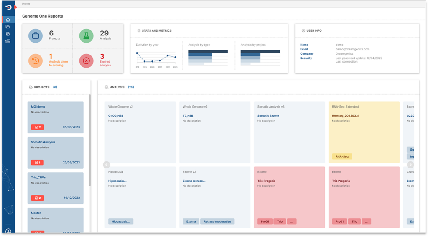This screenshot has width=428, height=236.
Task: Open the MGI demo project card
Action: [56, 117]
